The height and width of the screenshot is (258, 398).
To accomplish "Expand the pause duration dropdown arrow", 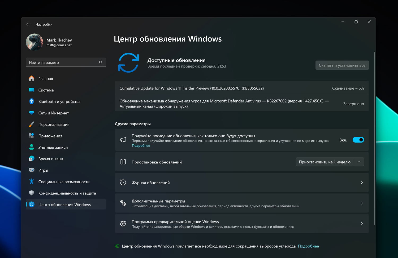I will [x=359, y=162].
